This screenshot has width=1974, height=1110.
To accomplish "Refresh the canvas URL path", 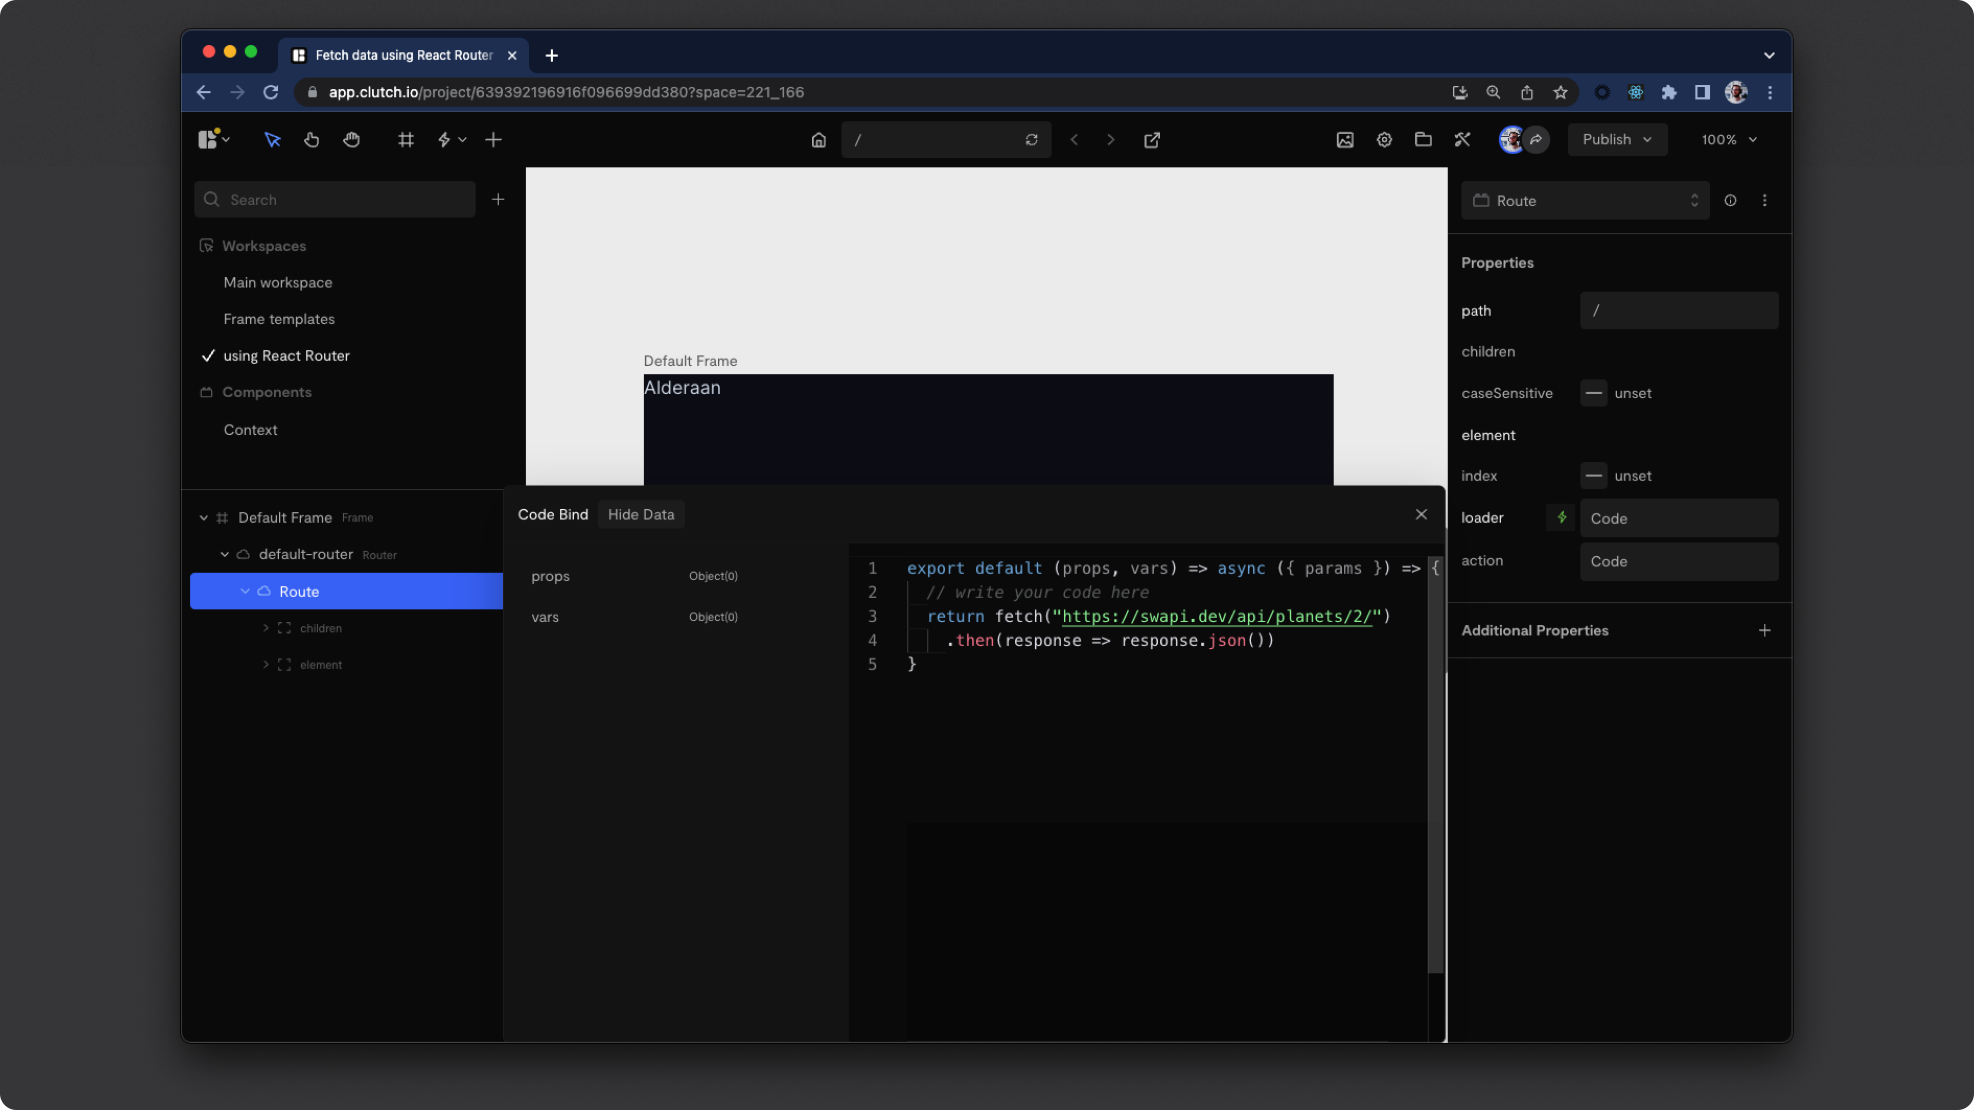I will point(1031,139).
